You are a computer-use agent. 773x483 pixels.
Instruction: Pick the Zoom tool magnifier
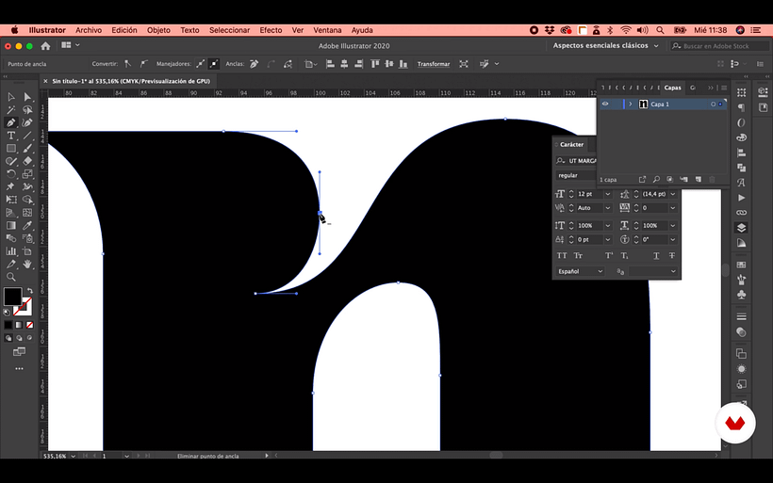click(x=11, y=277)
